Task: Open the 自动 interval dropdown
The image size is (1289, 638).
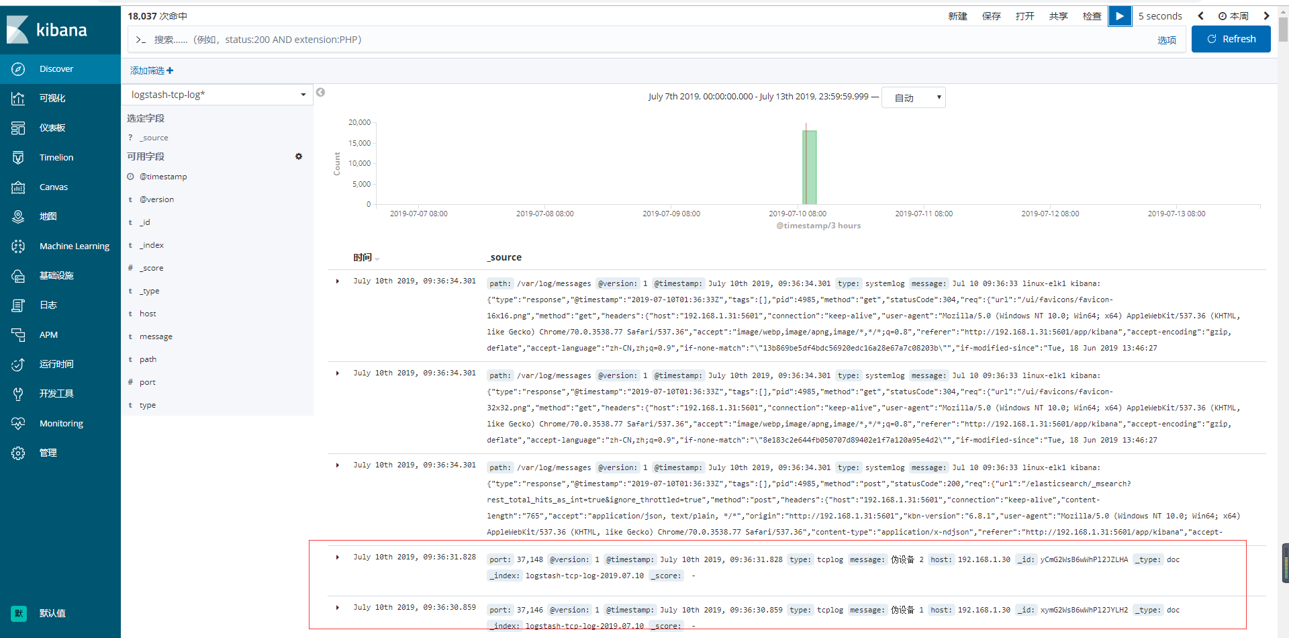Action: coord(913,98)
